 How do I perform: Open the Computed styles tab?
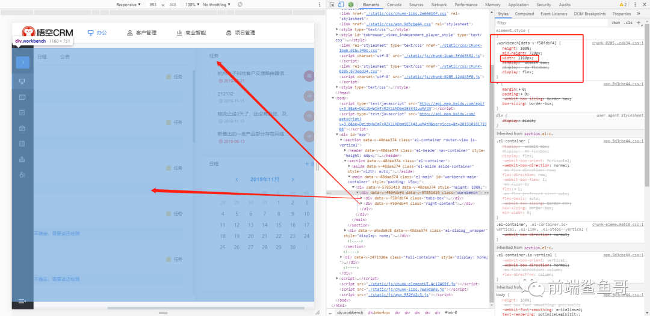coord(524,14)
